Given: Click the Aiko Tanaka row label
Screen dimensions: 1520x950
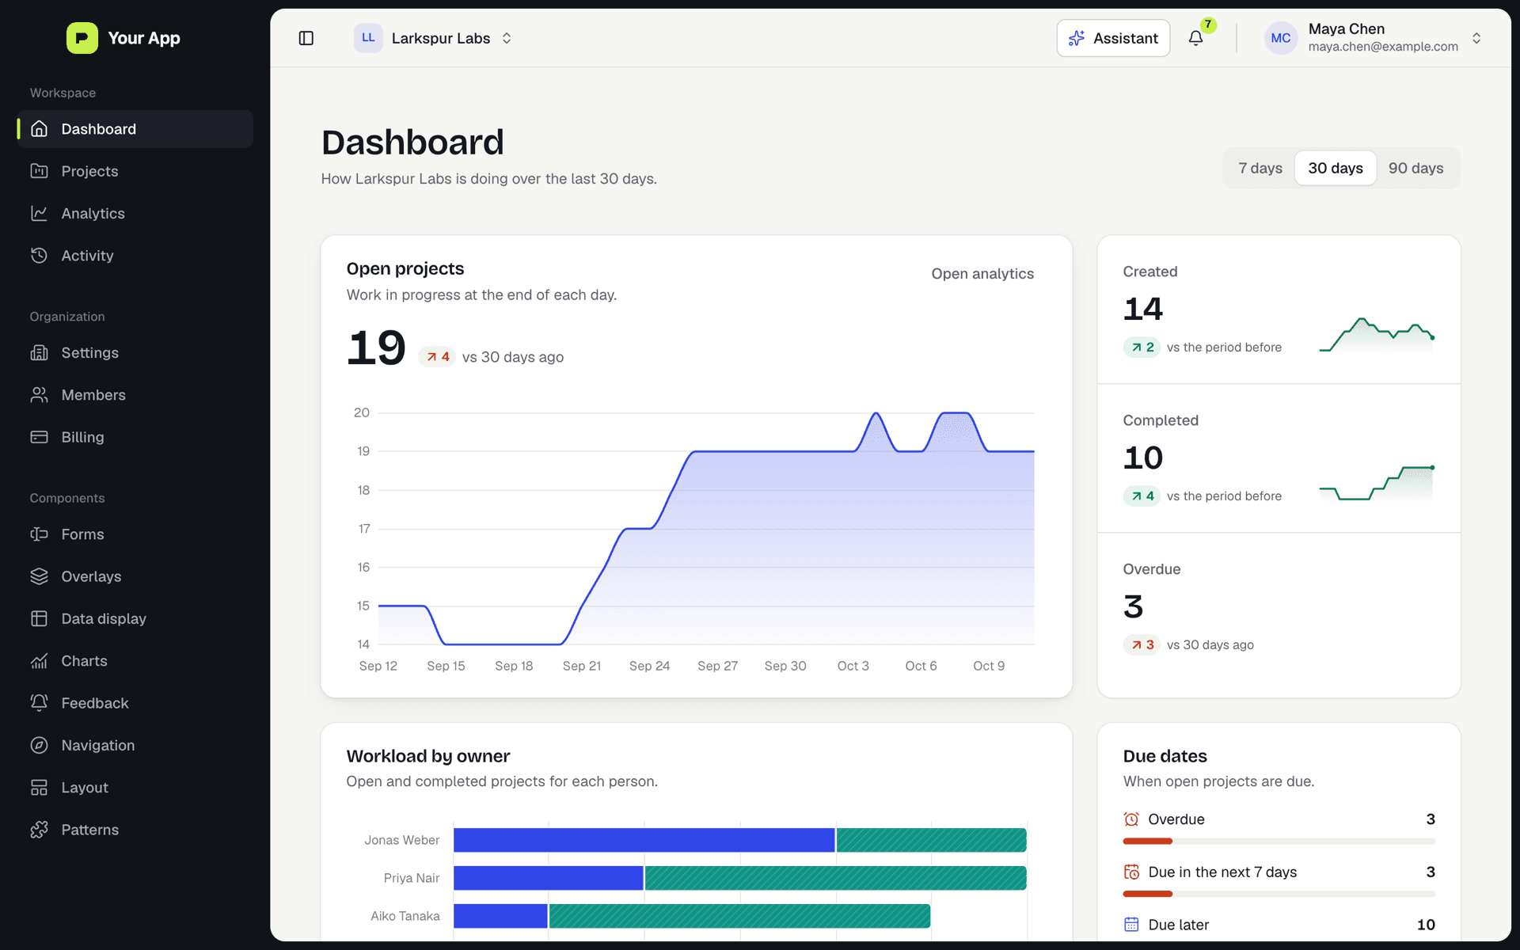Looking at the screenshot, I should pyautogui.click(x=405, y=916).
